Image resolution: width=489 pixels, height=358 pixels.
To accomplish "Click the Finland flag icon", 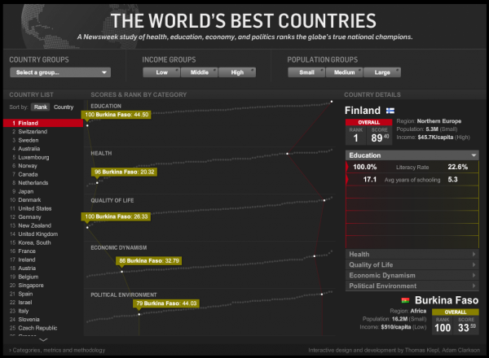I will tap(390, 111).
